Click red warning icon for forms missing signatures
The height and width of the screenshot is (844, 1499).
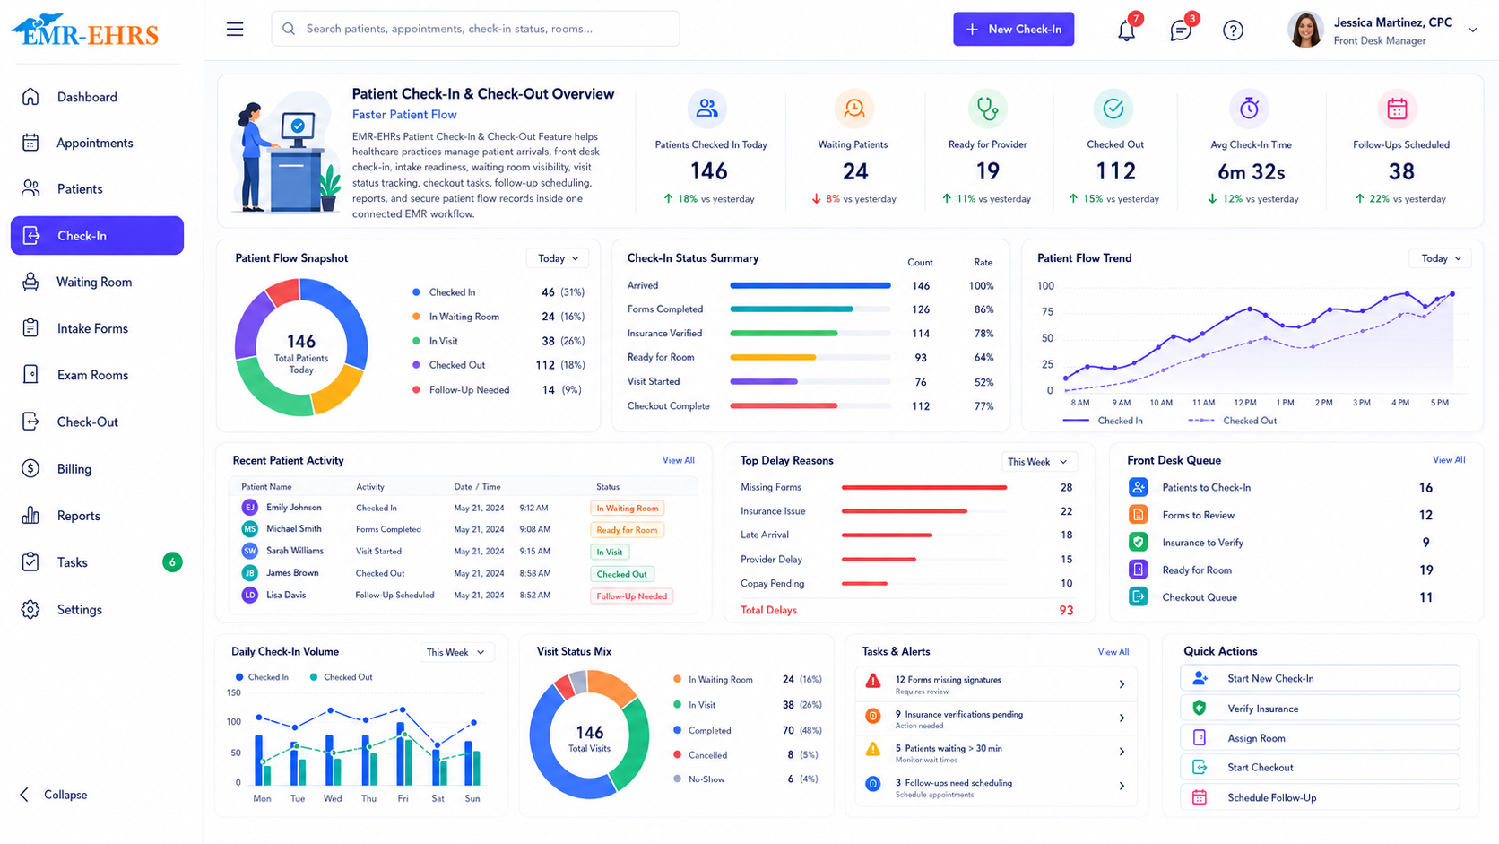pos(873,682)
